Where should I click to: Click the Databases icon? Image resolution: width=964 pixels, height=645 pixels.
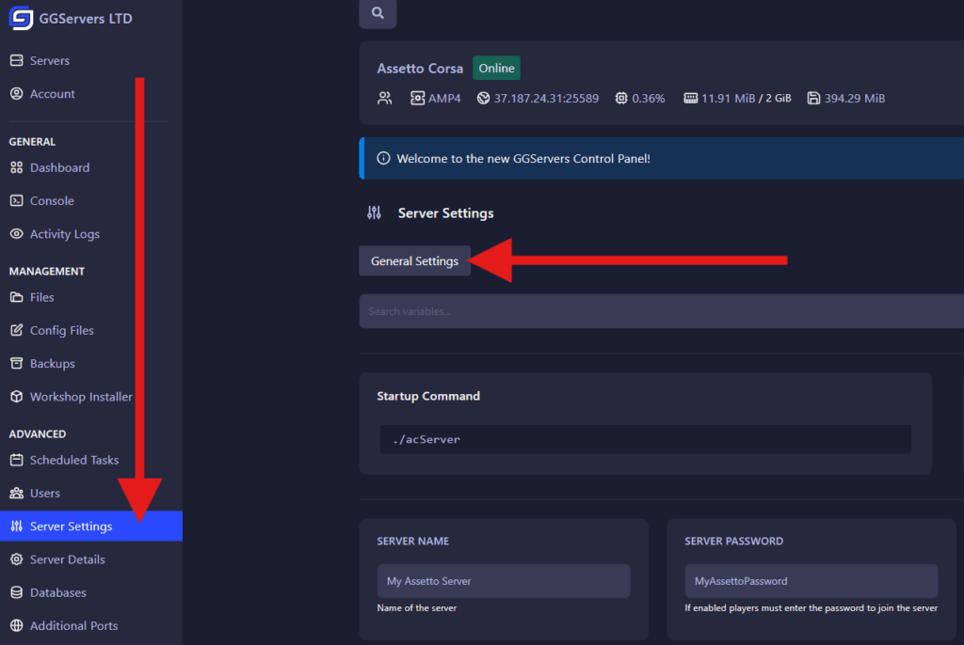click(18, 592)
